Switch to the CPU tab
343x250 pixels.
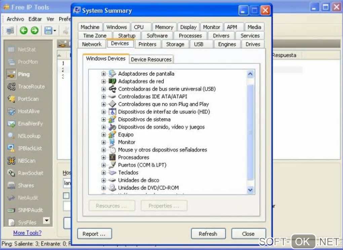(x=139, y=27)
